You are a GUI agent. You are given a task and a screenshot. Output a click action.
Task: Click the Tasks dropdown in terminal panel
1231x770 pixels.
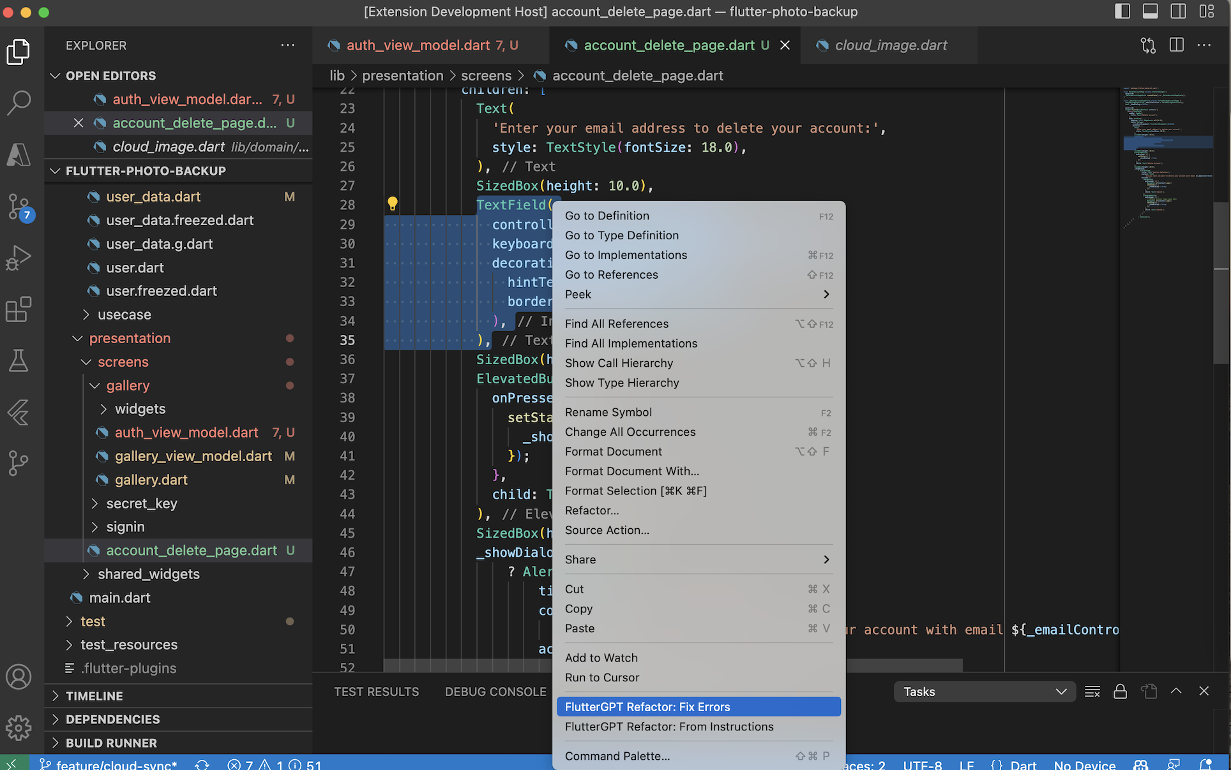click(x=983, y=692)
